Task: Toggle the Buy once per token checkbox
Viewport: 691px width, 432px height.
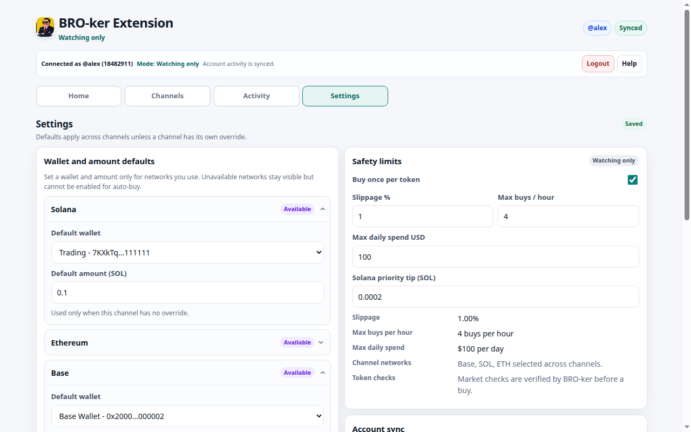Action: tap(633, 180)
